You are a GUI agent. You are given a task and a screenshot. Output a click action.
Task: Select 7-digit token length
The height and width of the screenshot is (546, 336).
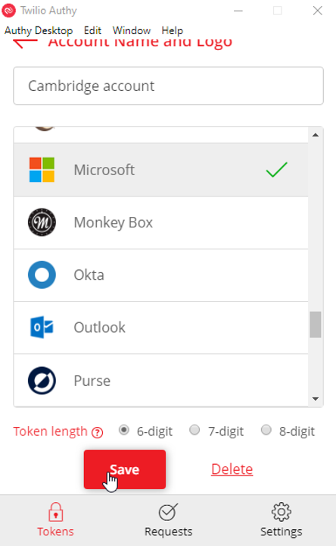[194, 430]
